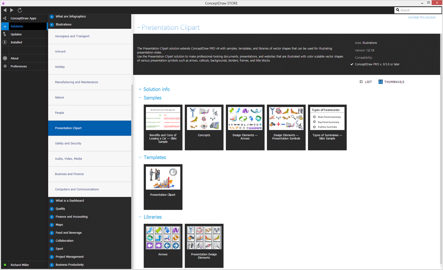Click Uninstall this solution link
Viewport: 443px width, 270px height.
(422, 17)
